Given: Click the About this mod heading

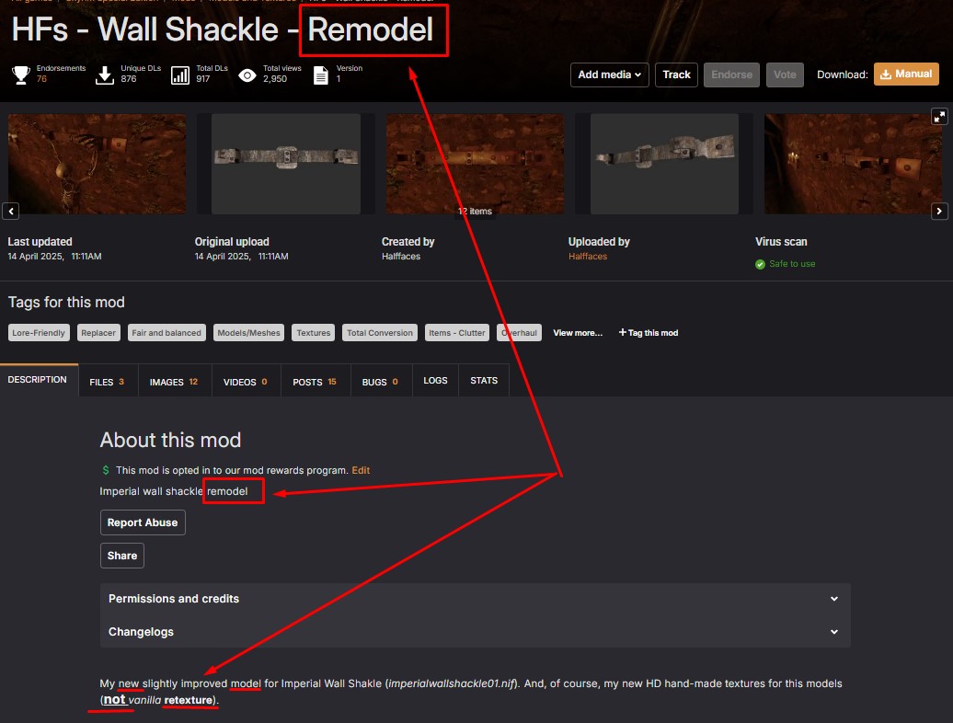Looking at the screenshot, I should point(171,440).
